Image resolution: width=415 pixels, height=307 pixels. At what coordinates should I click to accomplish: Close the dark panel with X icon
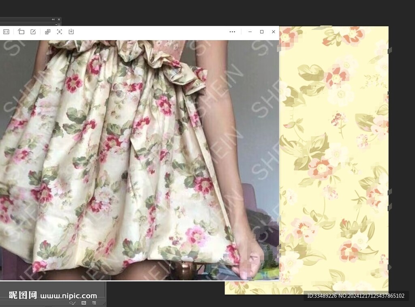(x=59, y=19)
